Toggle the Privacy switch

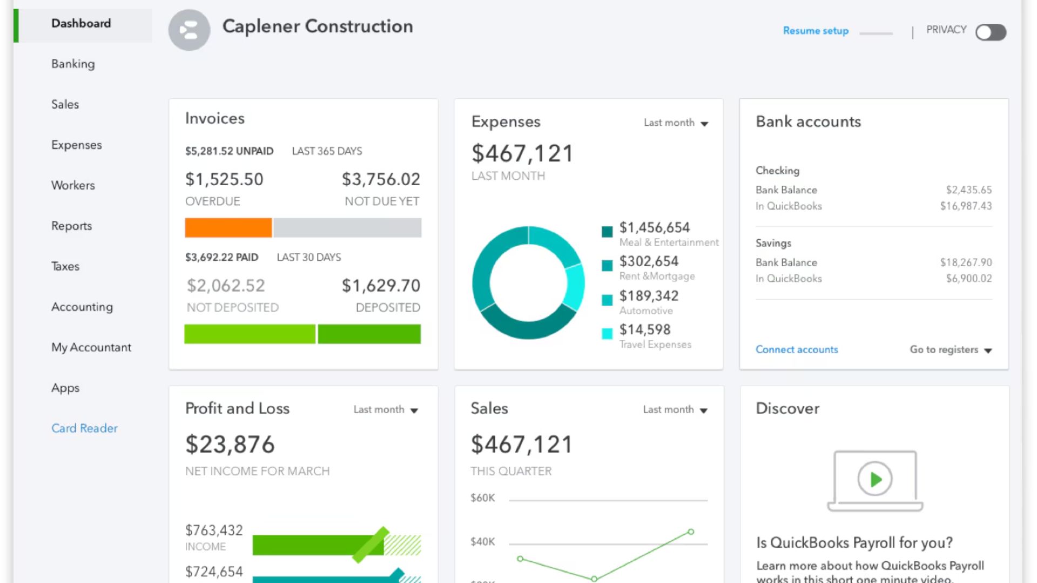pos(991,32)
